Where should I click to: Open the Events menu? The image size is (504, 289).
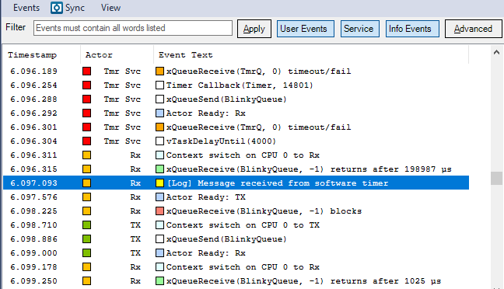(26, 8)
